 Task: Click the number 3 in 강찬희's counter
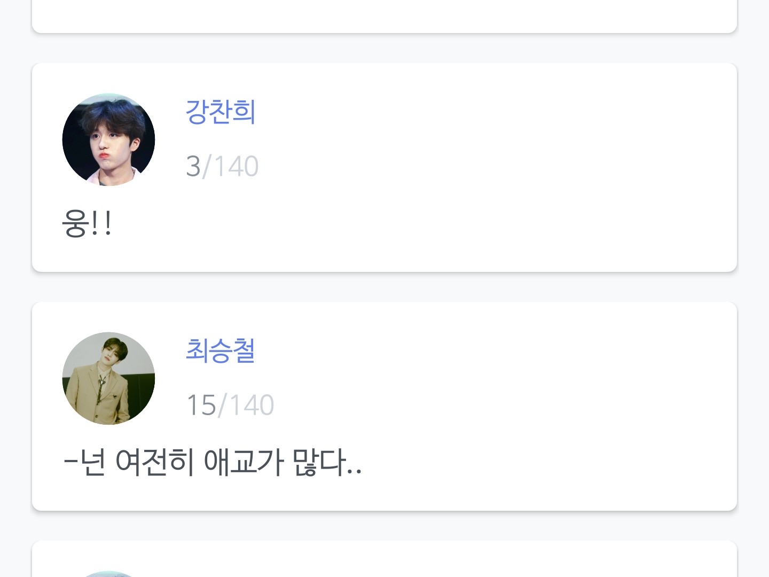tap(193, 166)
